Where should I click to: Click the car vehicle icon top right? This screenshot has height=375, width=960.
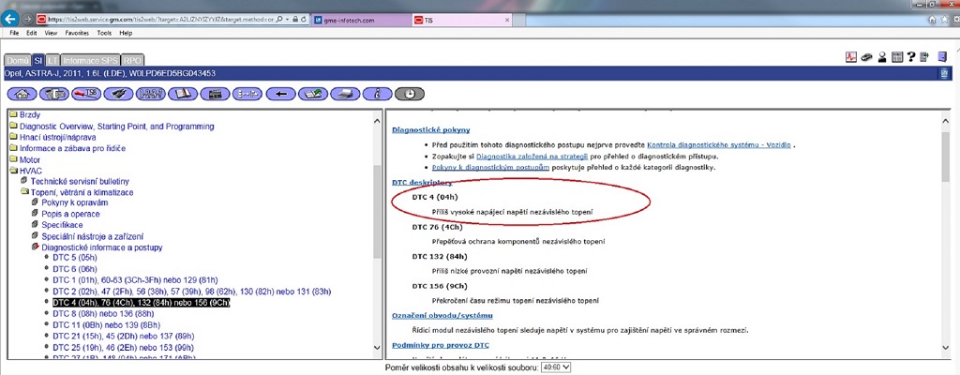pyautogui.click(x=865, y=58)
